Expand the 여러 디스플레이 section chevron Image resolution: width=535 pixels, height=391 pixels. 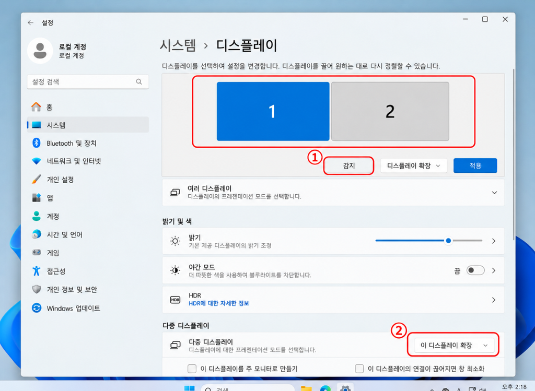[x=494, y=193]
